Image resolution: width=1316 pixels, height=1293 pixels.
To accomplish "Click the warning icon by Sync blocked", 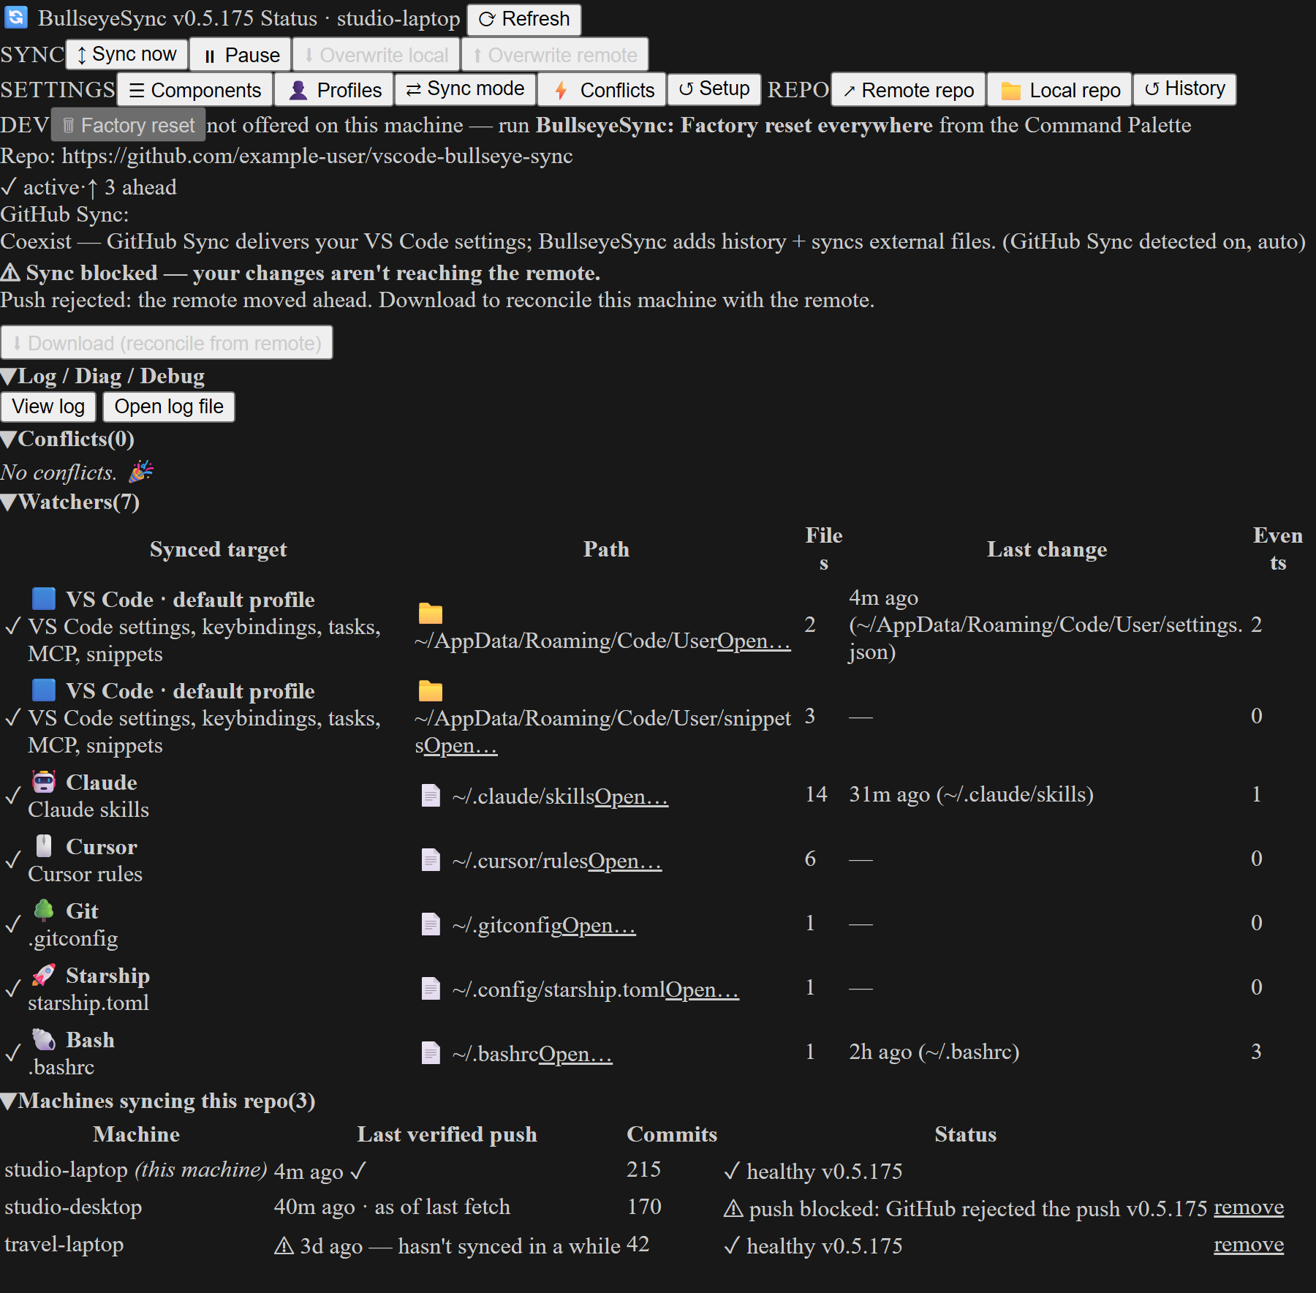I will pos(10,273).
